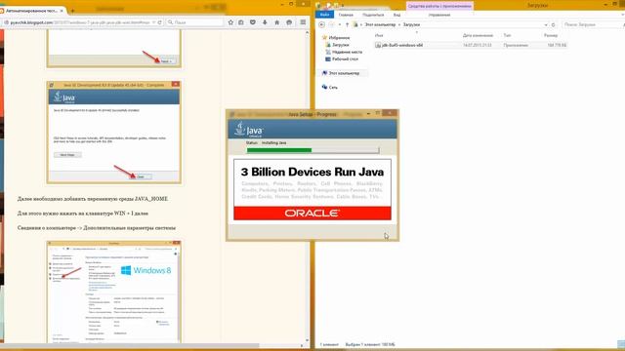This screenshot has width=625, height=351.
Task: Click Загрузки in address breadcrumb
Action: pyautogui.click(x=411, y=24)
